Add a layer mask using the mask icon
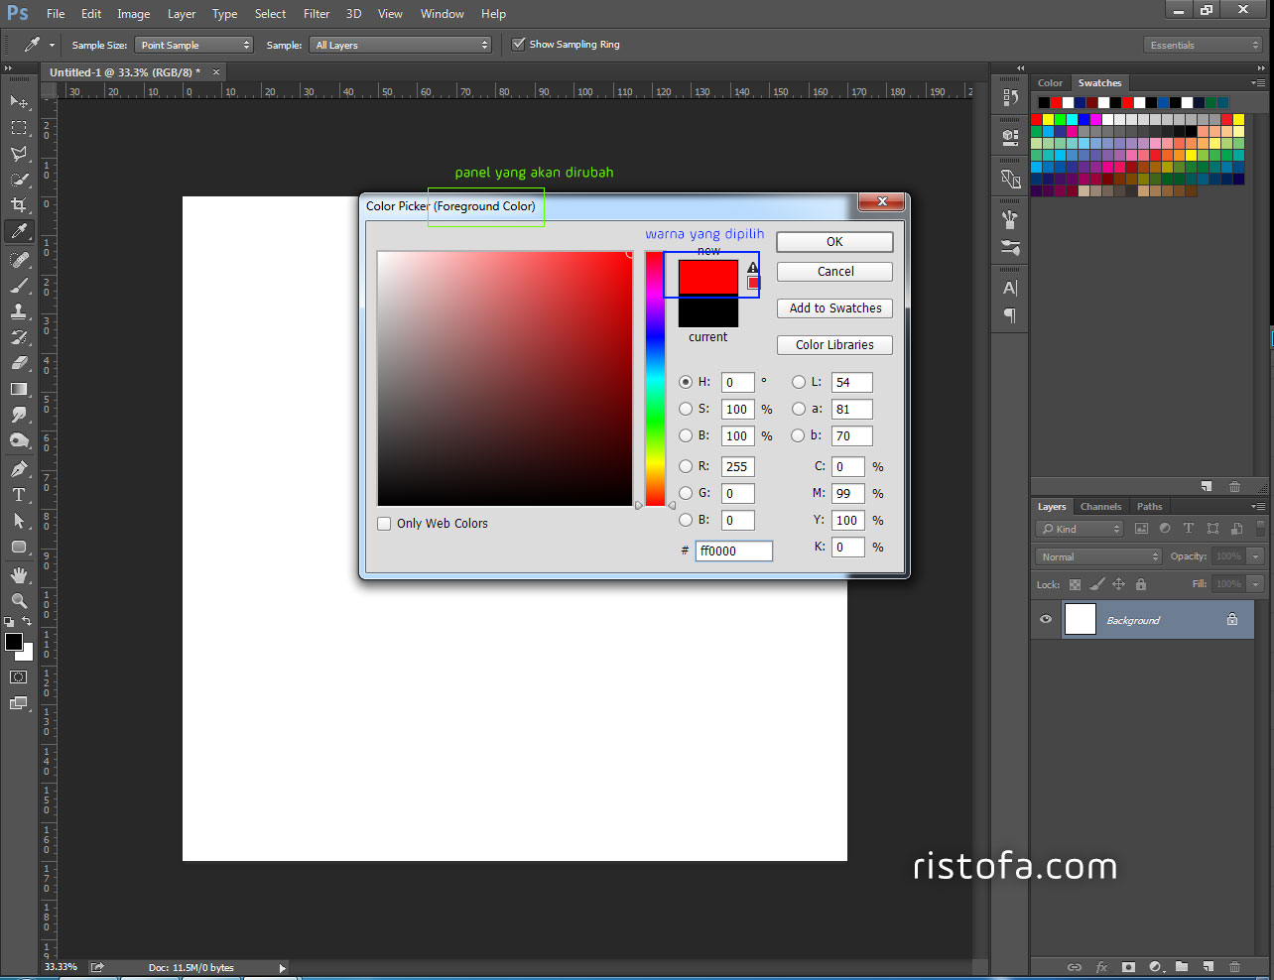The width and height of the screenshot is (1274, 980). pyautogui.click(x=1128, y=966)
